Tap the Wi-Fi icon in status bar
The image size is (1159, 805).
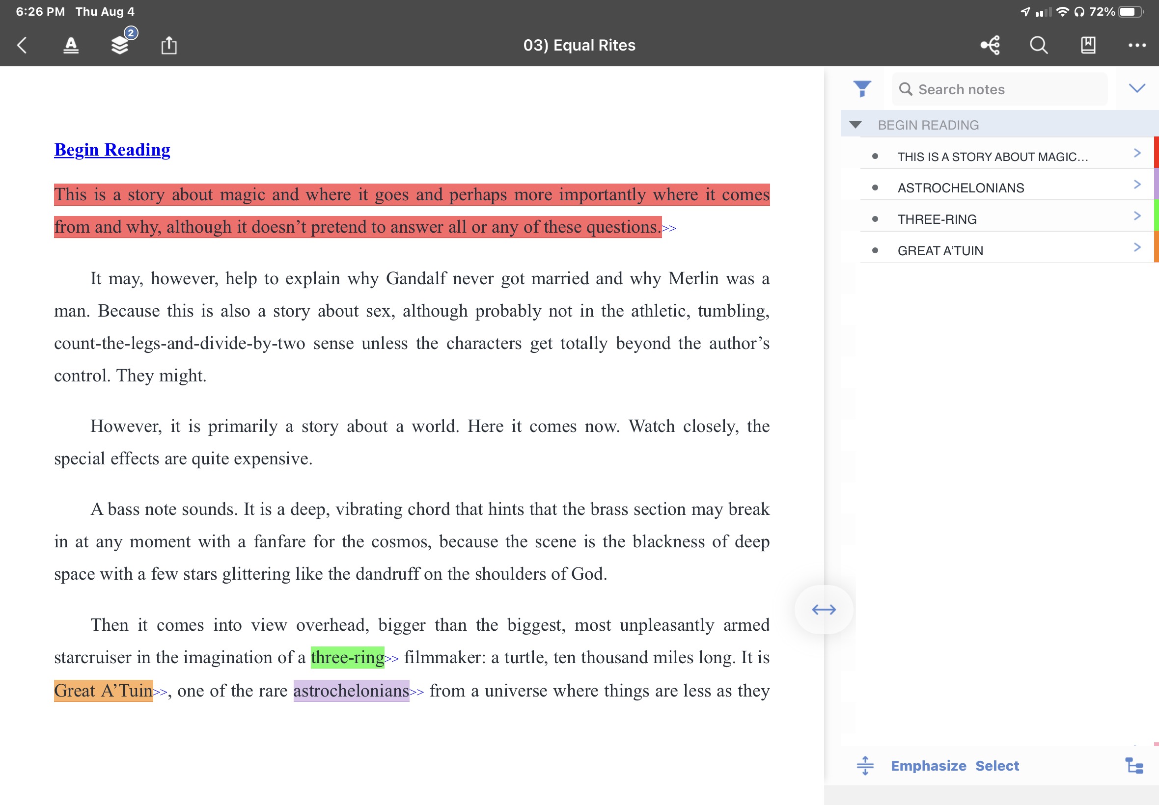[x=1062, y=12]
